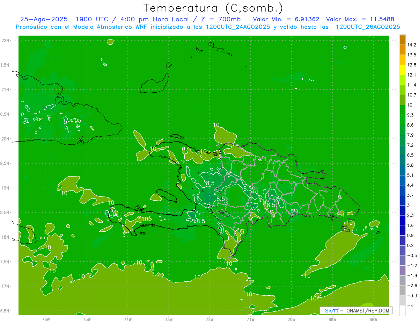
Task: Click the longitude label "69W"
Action: (x=332, y=319)
